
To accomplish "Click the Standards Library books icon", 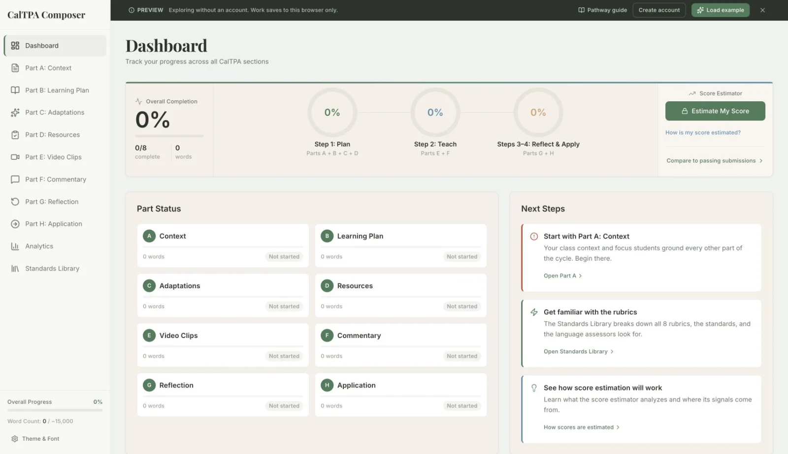I will 15,269.
